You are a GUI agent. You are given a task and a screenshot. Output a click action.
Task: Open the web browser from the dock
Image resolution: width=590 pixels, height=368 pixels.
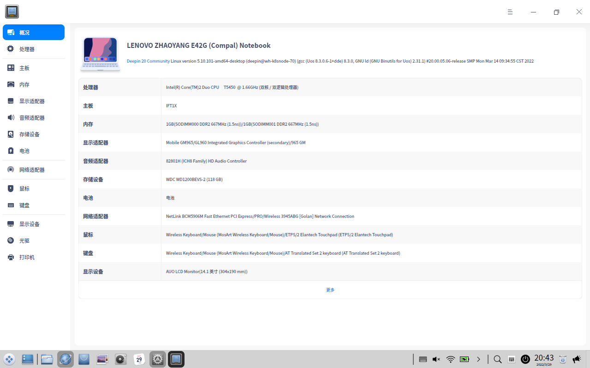[66, 359]
